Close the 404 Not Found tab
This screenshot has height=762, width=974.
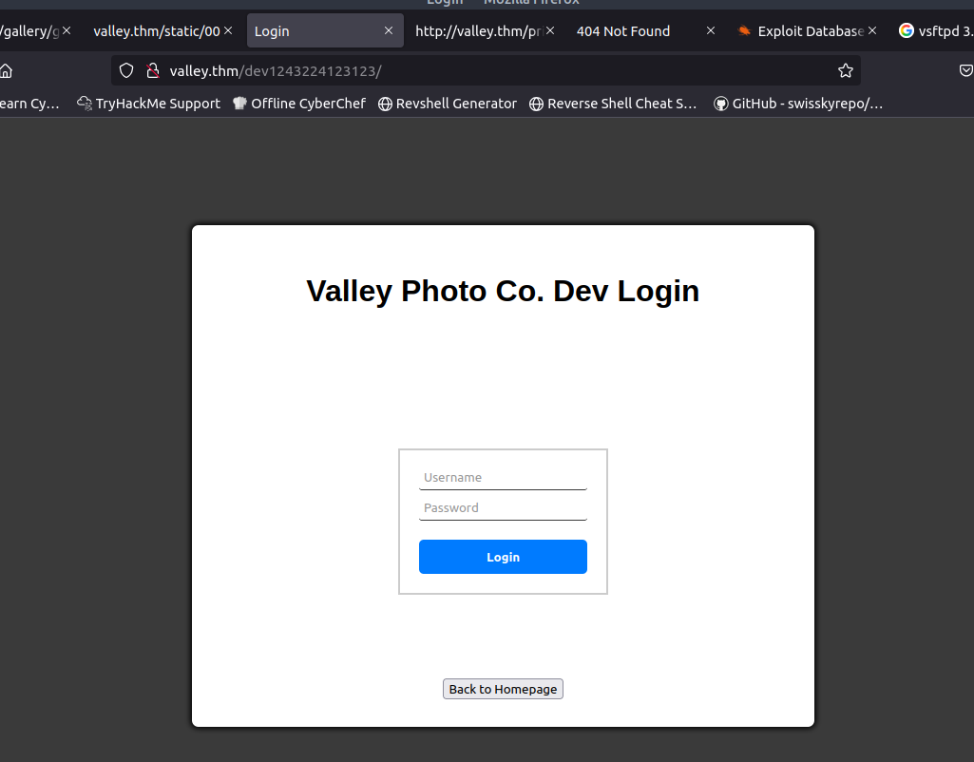[711, 31]
